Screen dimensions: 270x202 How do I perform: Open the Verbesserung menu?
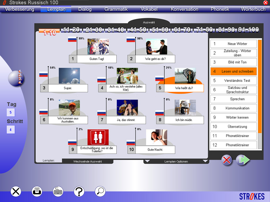click(x=20, y=9)
